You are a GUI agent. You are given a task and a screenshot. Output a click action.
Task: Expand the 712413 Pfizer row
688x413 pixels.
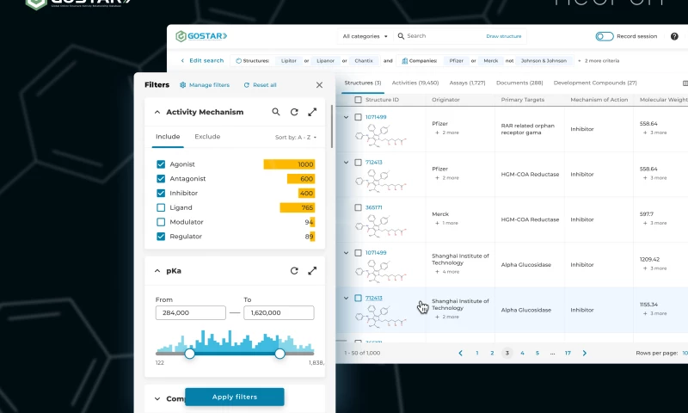(x=347, y=163)
